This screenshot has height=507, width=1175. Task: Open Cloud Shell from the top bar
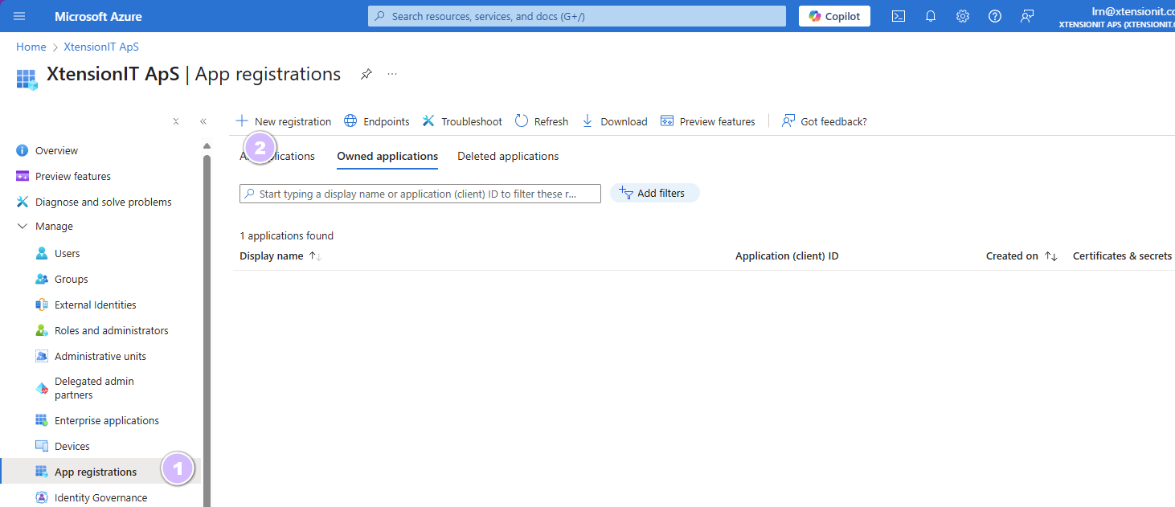[899, 16]
